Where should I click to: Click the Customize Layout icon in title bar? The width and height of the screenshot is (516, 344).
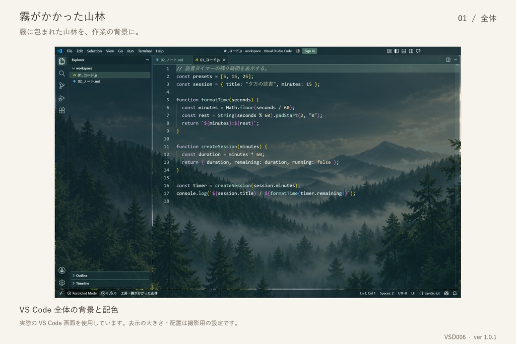[390, 51]
